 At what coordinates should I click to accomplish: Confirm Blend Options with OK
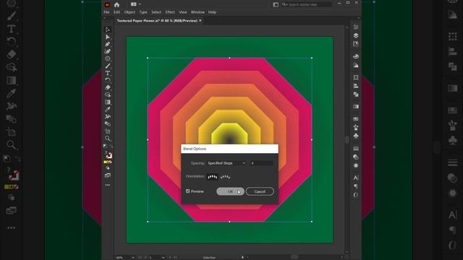click(x=230, y=191)
